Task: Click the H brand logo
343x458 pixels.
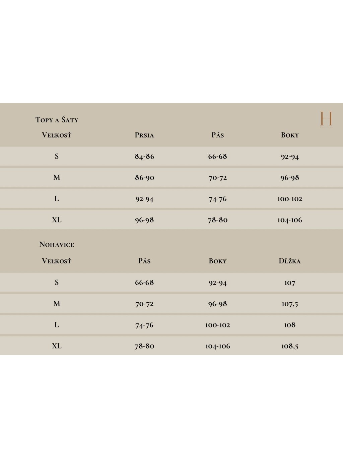Action: [326, 119]
